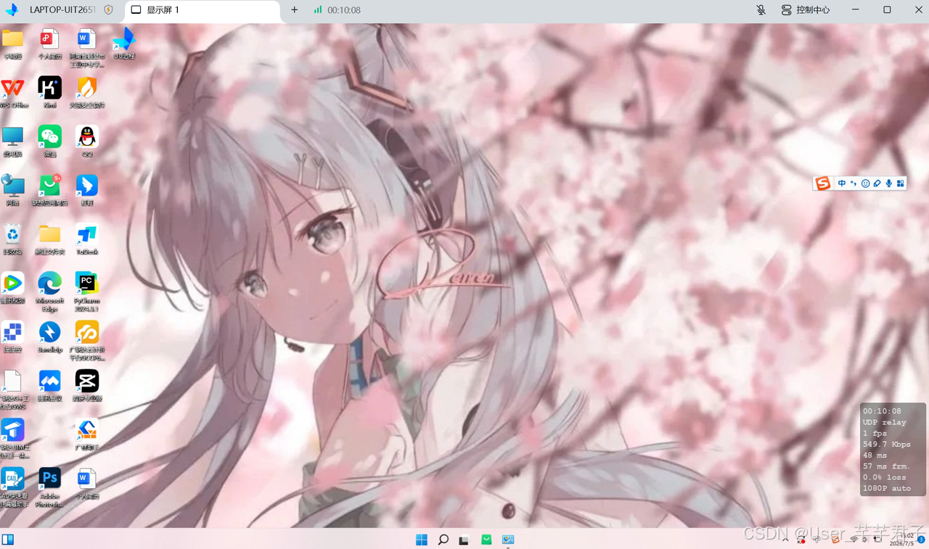Launch the PyCharm 2024.3.1 desktop shortcut
This screenshot has height=549, width=929.
pyautogui.click(x=87, y=292)
